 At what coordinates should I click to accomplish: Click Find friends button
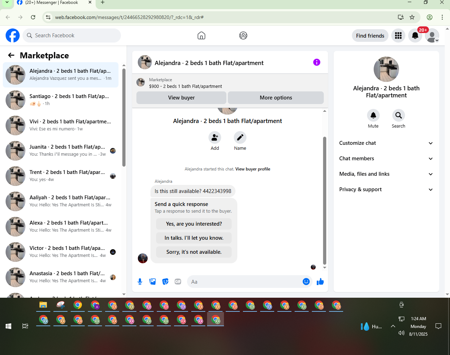point(370,35)
